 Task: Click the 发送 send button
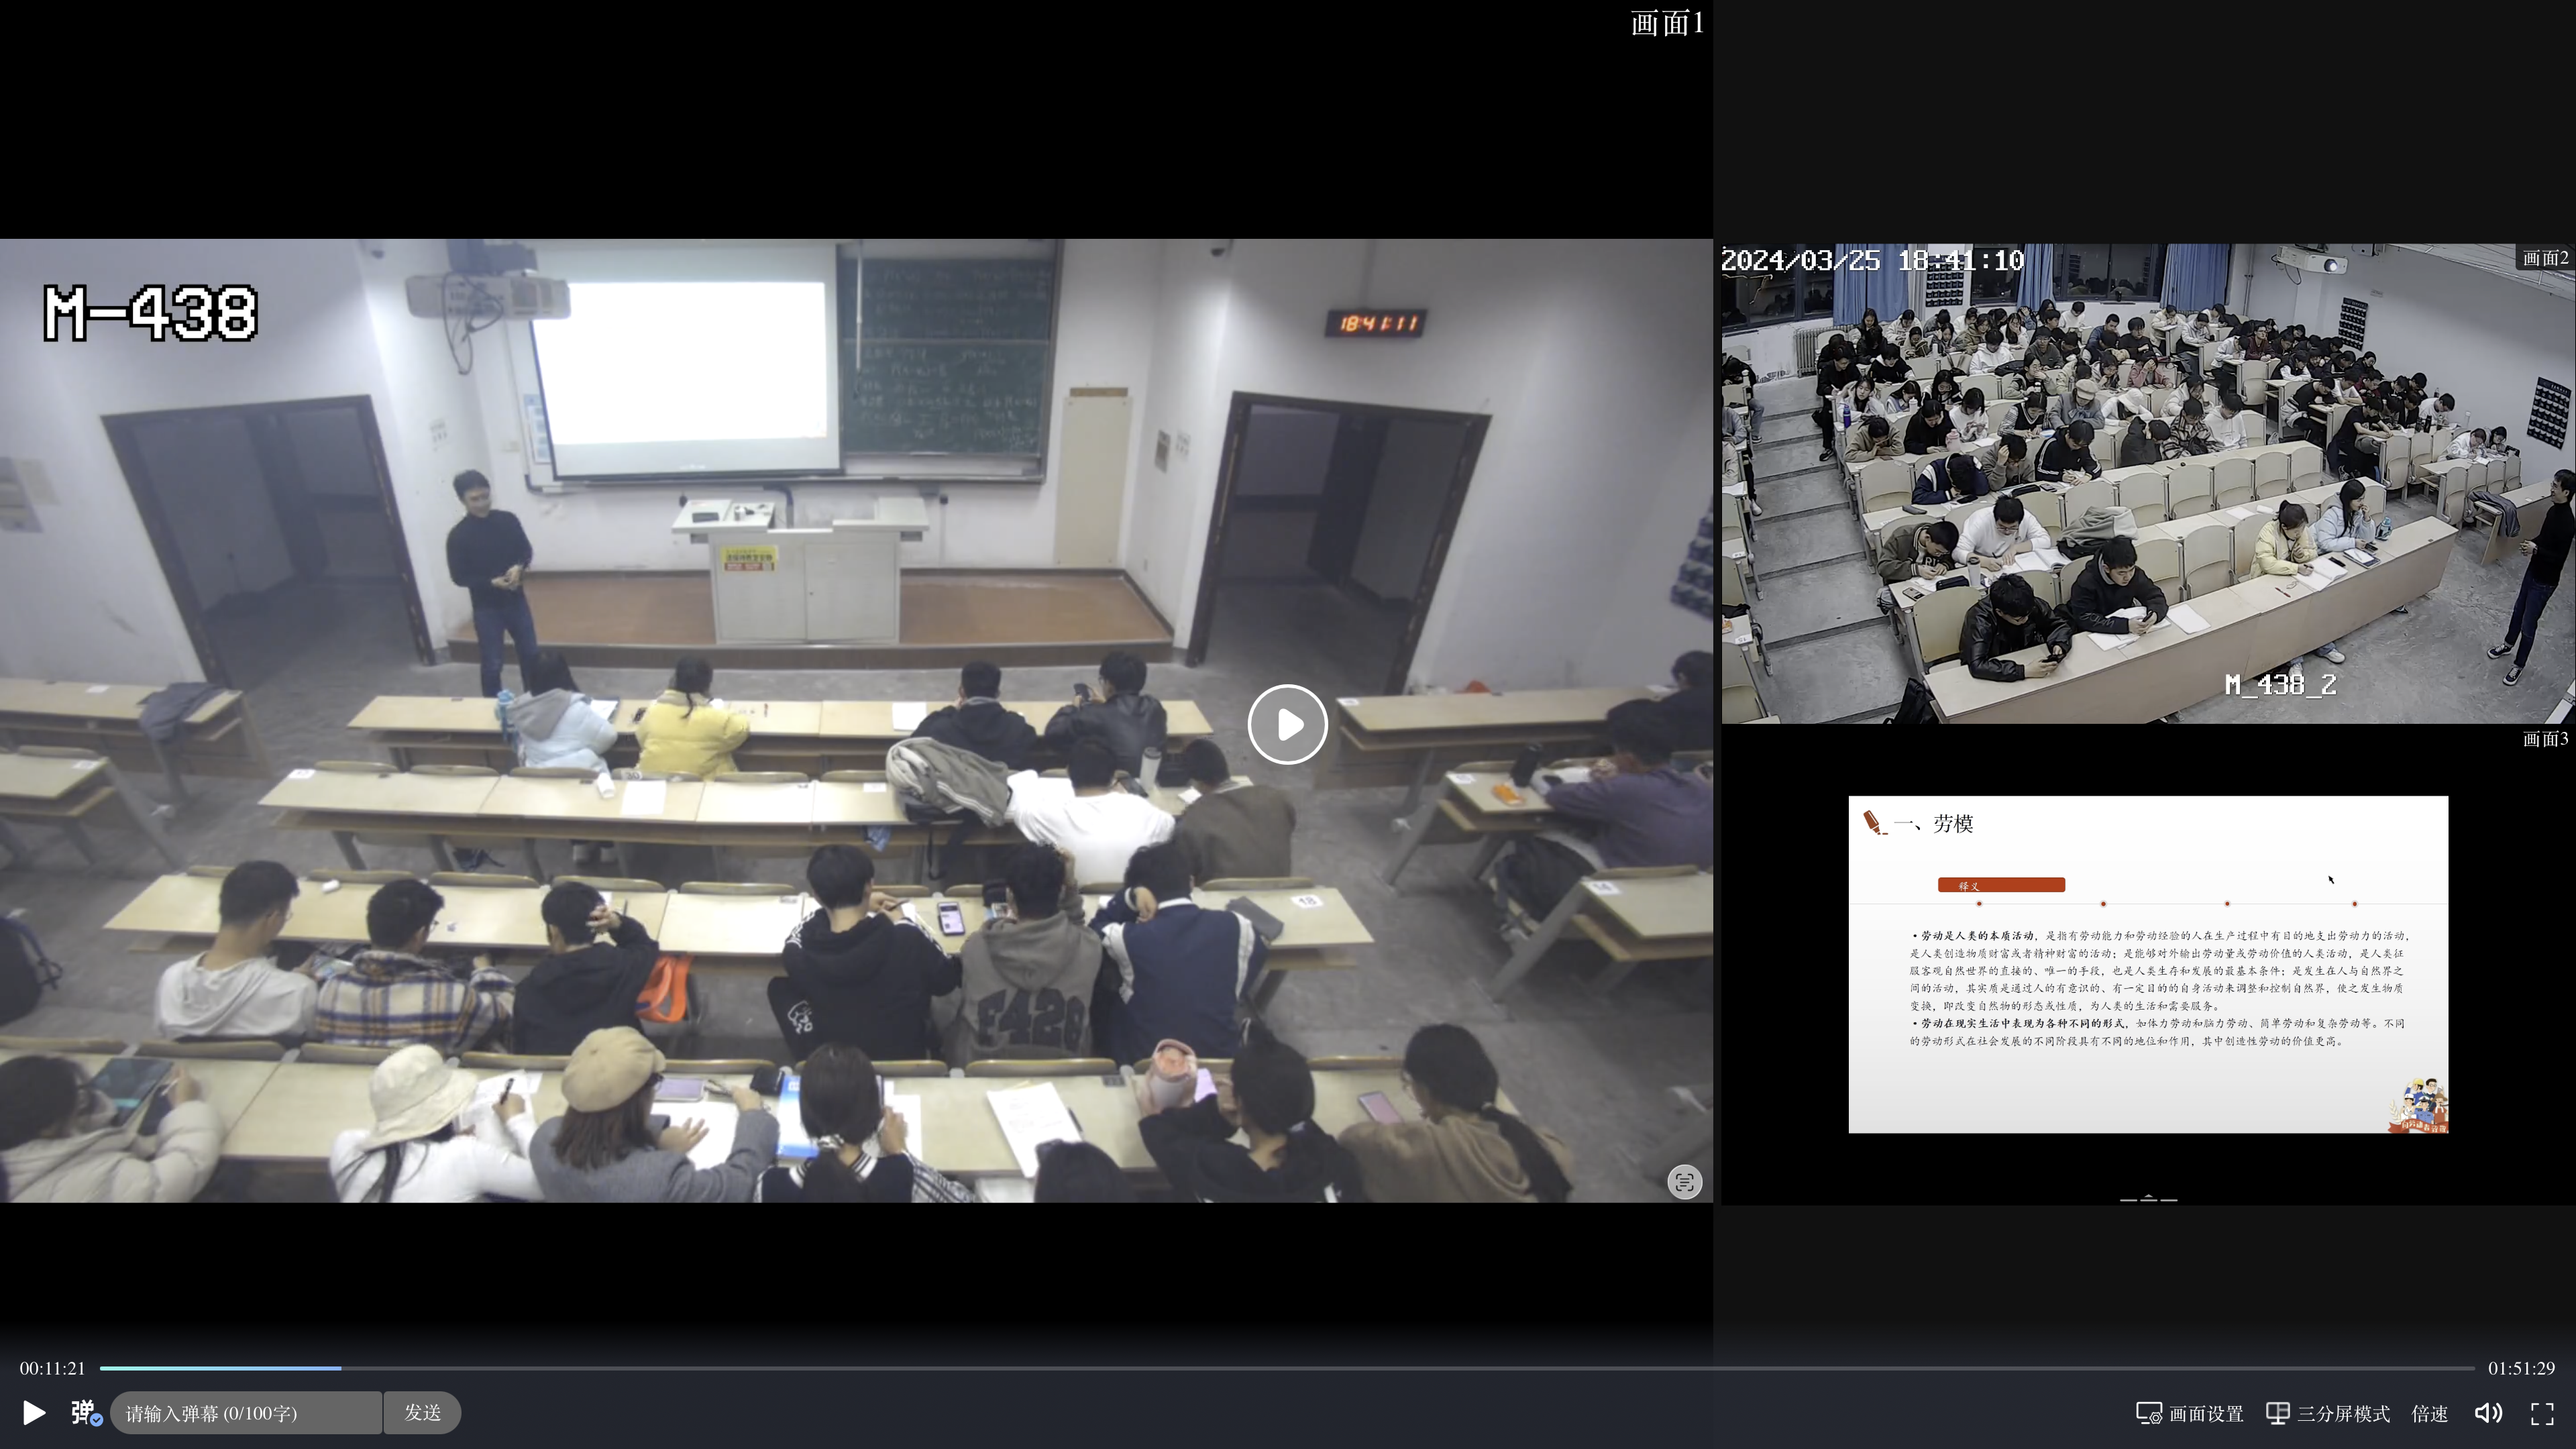coord(422,1412)
